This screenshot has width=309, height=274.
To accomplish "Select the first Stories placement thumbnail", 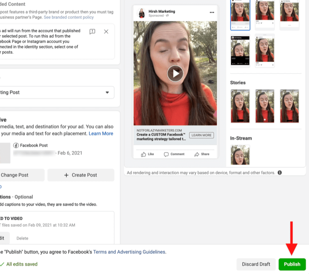I will [240, 106].
